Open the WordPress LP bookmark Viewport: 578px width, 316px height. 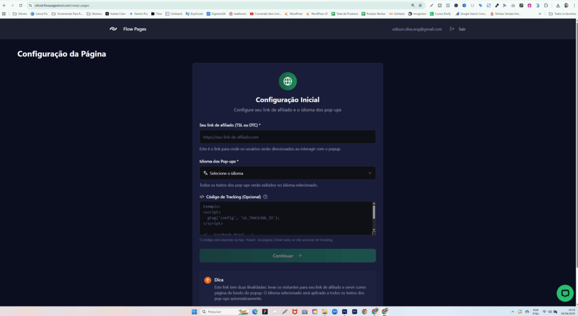click(x=317, y=14)
